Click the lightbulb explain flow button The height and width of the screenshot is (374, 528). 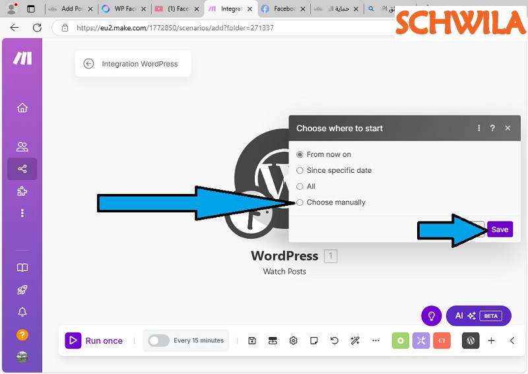coord(432,316)
